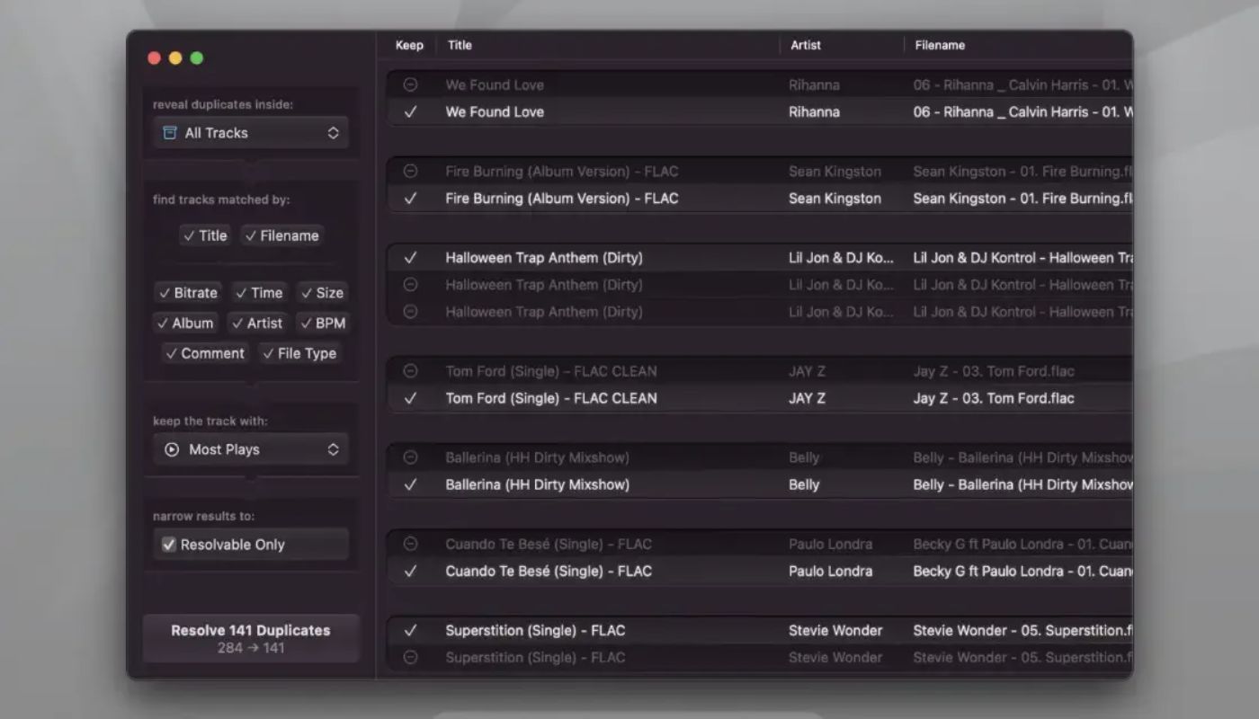Click the keep checkmark on the bright Superstition row
This screenshot has height=719, width=1259.
pos(410,630)
